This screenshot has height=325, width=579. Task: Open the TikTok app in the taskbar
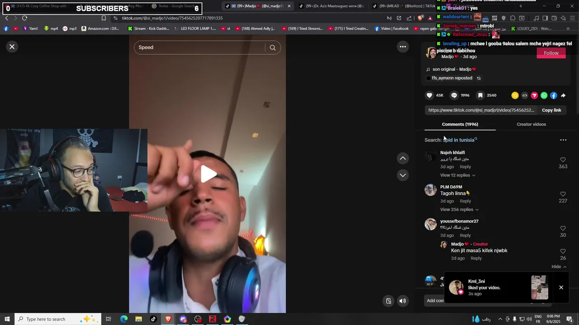(153, 319)
